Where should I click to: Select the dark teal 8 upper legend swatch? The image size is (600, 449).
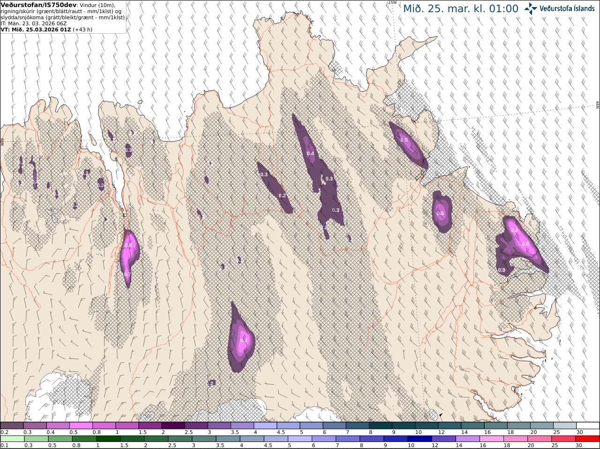[381, 426]
